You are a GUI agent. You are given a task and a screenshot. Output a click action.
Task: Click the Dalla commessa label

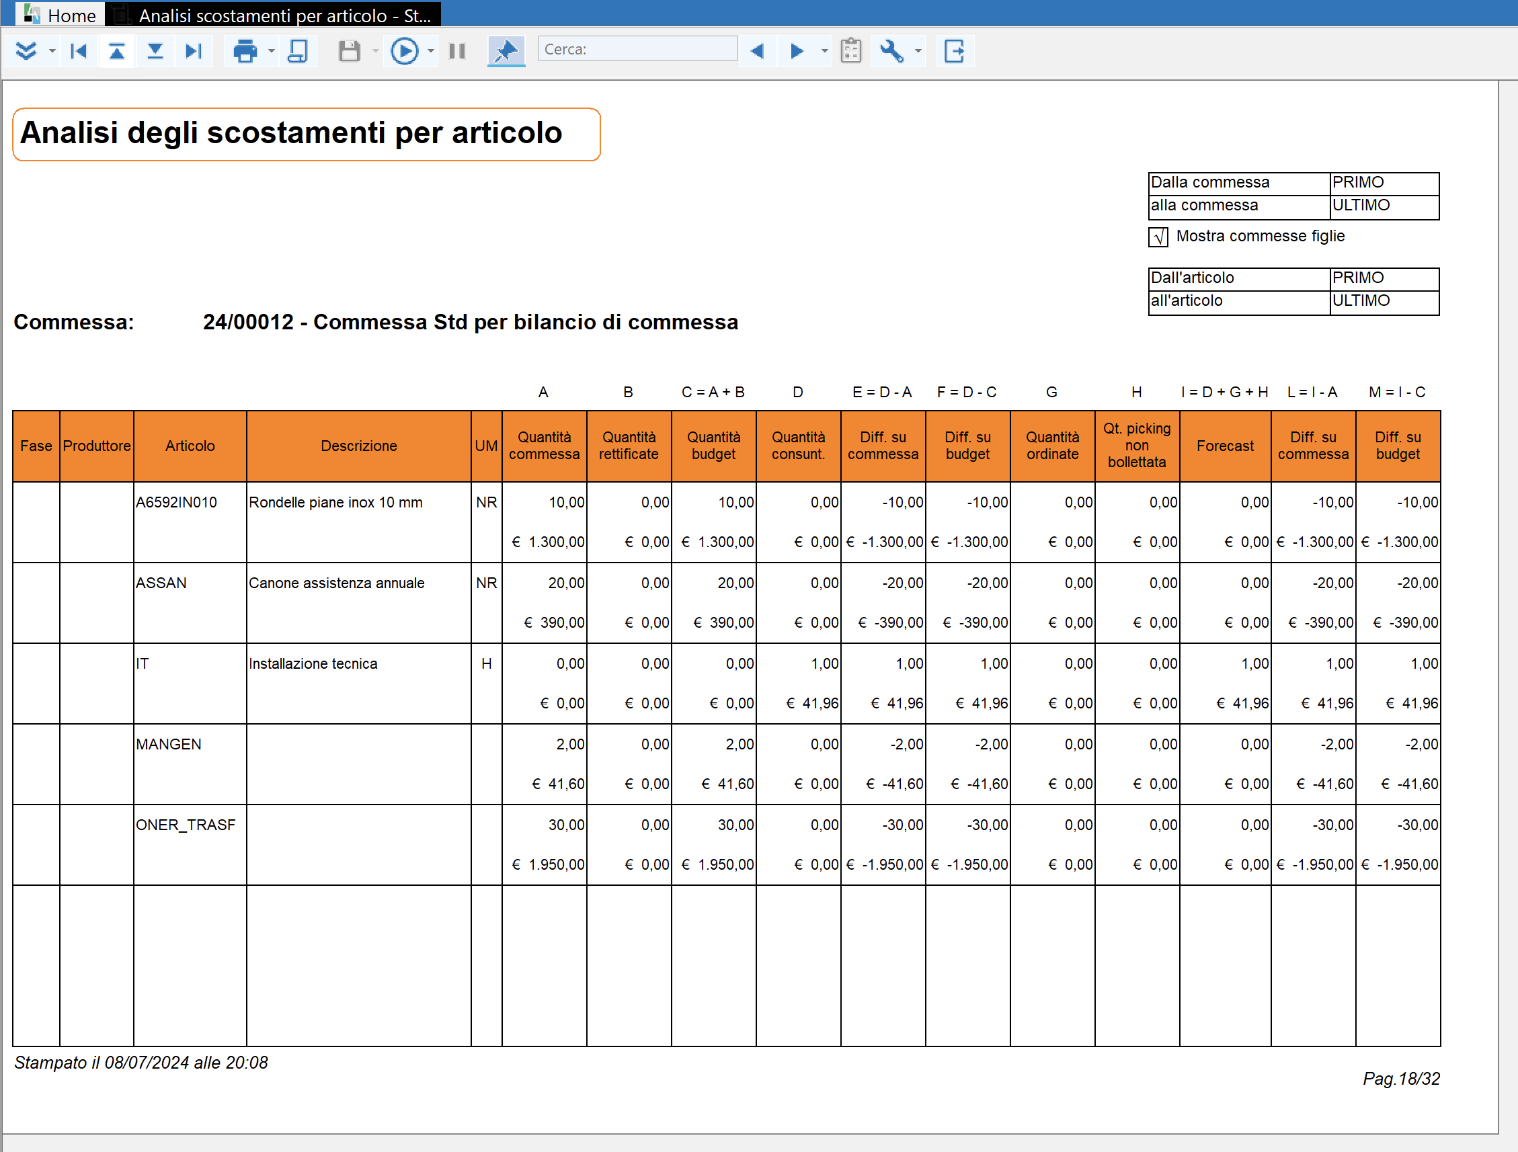[1210, 183]
